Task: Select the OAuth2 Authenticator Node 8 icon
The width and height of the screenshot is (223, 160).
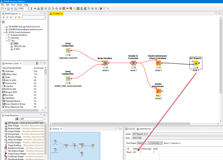Action: click(x=158, y=91)
